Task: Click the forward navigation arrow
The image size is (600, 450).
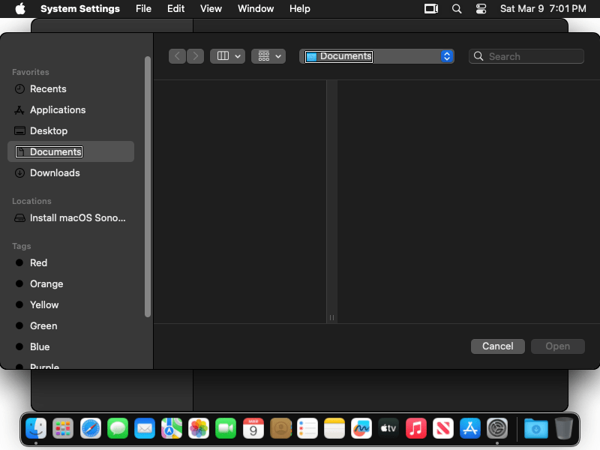Action: (195, 56)
